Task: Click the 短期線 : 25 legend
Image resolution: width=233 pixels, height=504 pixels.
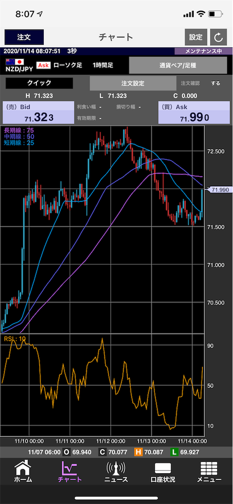Action: 19,142
